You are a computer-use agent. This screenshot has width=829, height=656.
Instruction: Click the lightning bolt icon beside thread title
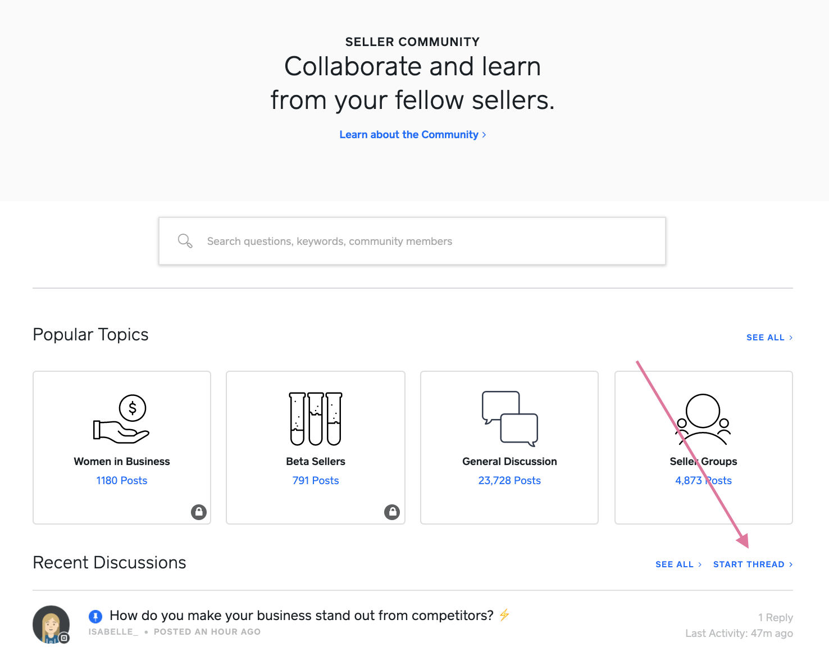pyautogui.click(x=504, y=615)
